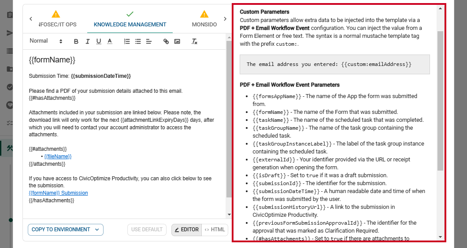Click the {{submissionHistoryUrl}} parameter entry
The image size is (467, 248).
tap(289, 207)
